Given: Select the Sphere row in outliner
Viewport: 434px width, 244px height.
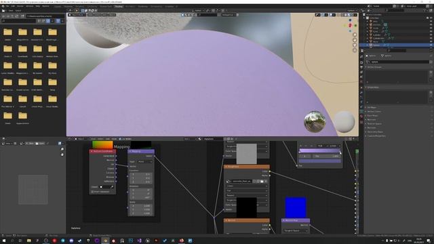Looking at the screenshot, I should [x=396, y=45].
